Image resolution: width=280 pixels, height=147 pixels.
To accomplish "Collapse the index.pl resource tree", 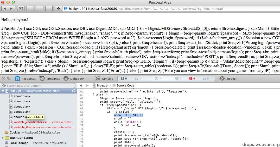I will [3, 91].
